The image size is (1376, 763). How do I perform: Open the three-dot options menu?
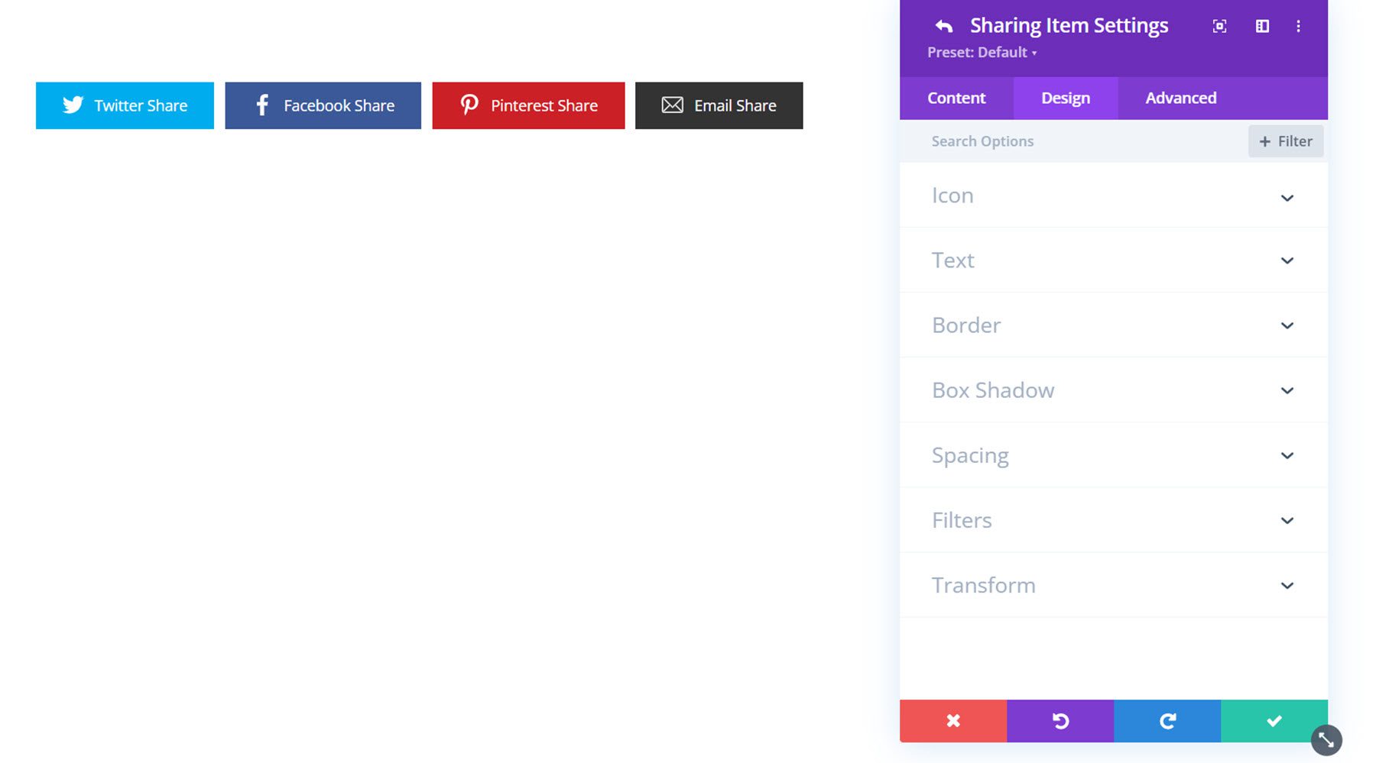coord(1297,25)
